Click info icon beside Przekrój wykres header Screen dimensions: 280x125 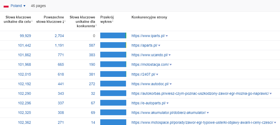click(x=113, y=21)
